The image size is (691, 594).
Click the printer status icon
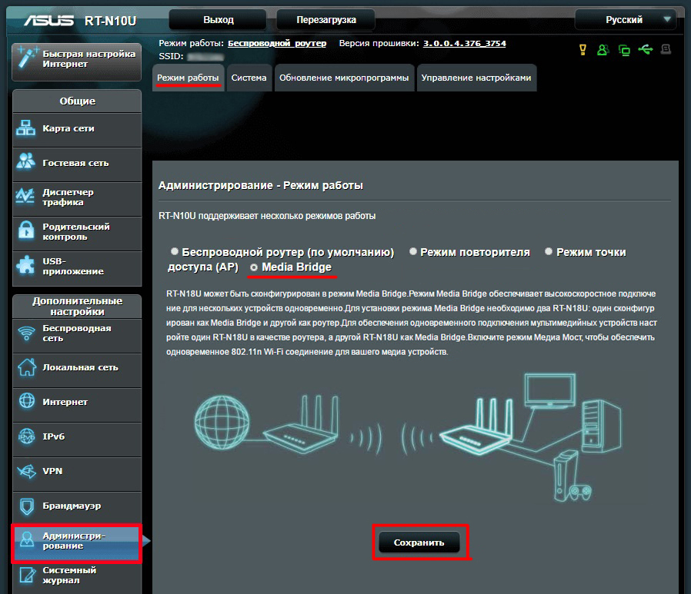(x=665, y=49)
